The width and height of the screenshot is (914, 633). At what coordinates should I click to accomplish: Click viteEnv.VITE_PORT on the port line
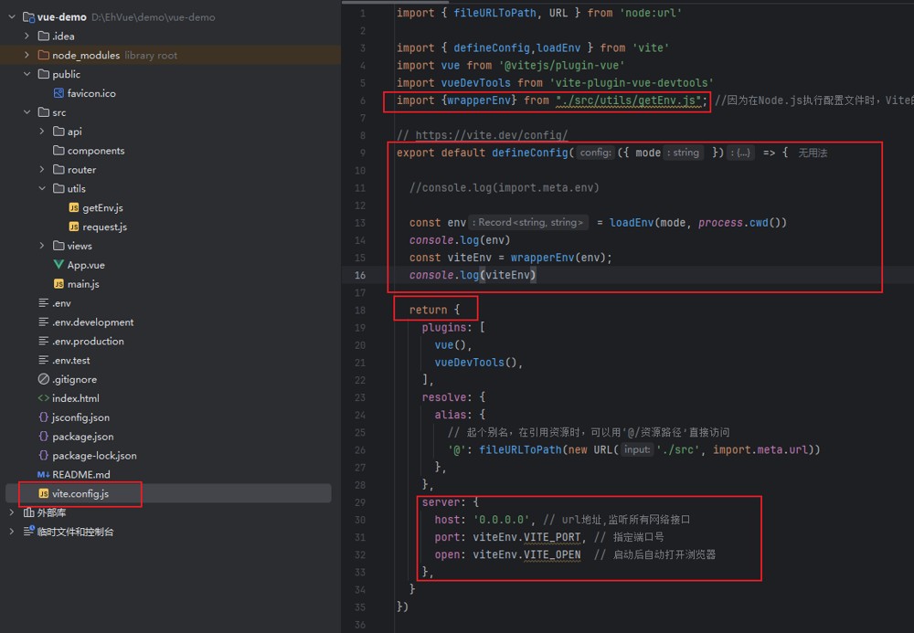[x=526, y=537]
